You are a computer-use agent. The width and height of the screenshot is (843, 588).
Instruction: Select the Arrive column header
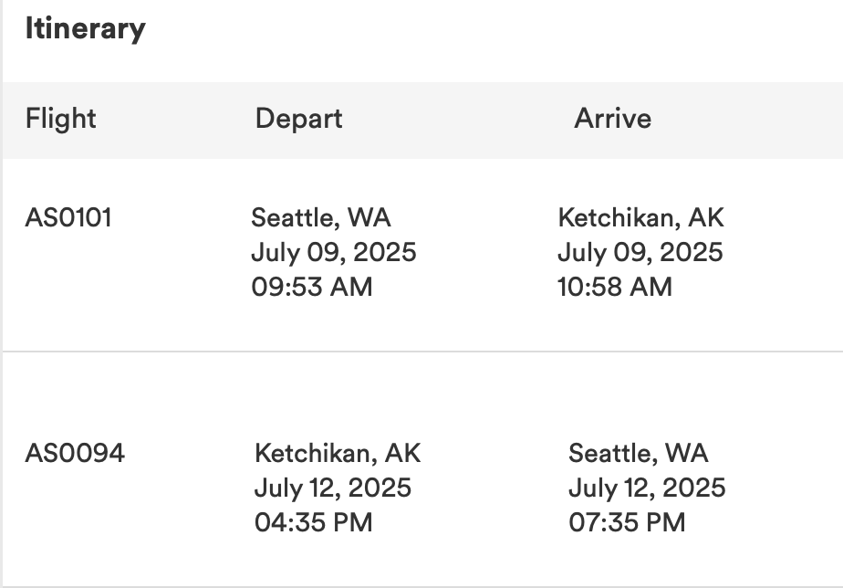pyautogui.click(x=613, y=118)
